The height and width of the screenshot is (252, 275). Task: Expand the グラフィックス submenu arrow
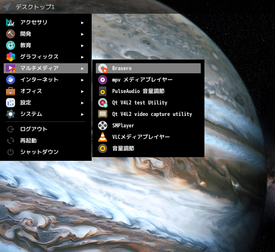pyautogui.click(x=82, y=57)
